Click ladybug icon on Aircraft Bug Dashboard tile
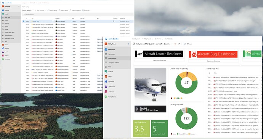This screenshot has height=139, width=263. 194,54
